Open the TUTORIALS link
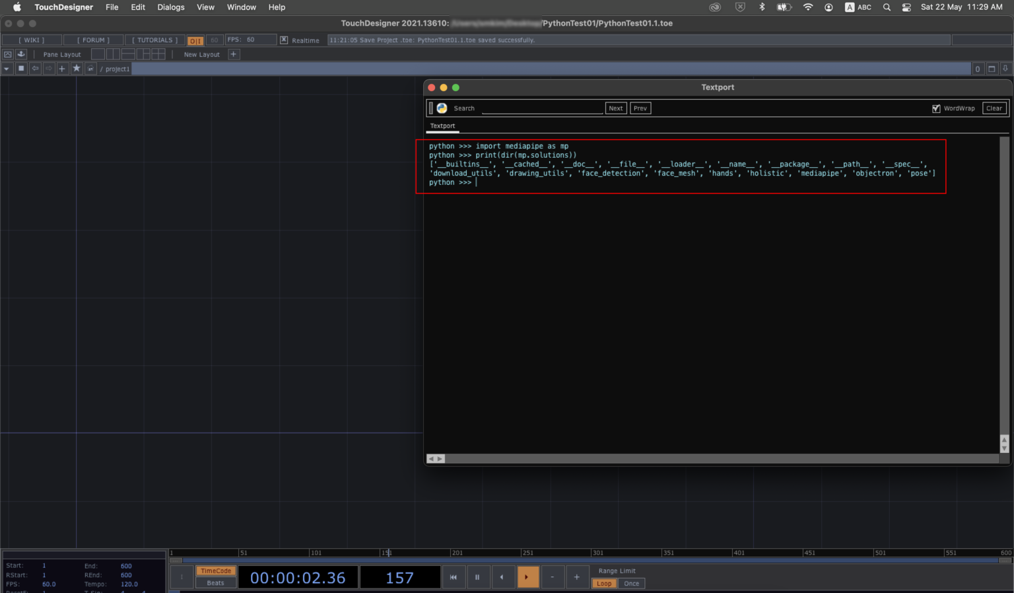 pyautogui.click(x=154, y=40)
